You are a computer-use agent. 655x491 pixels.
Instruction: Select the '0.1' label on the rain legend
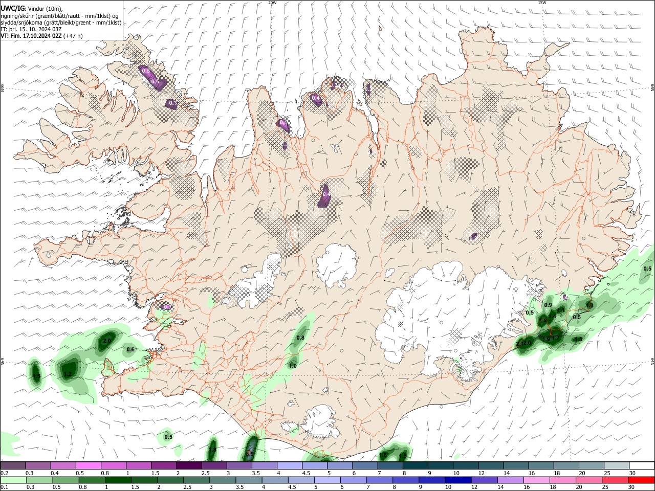pyautogui.click(x=4, y=487)
